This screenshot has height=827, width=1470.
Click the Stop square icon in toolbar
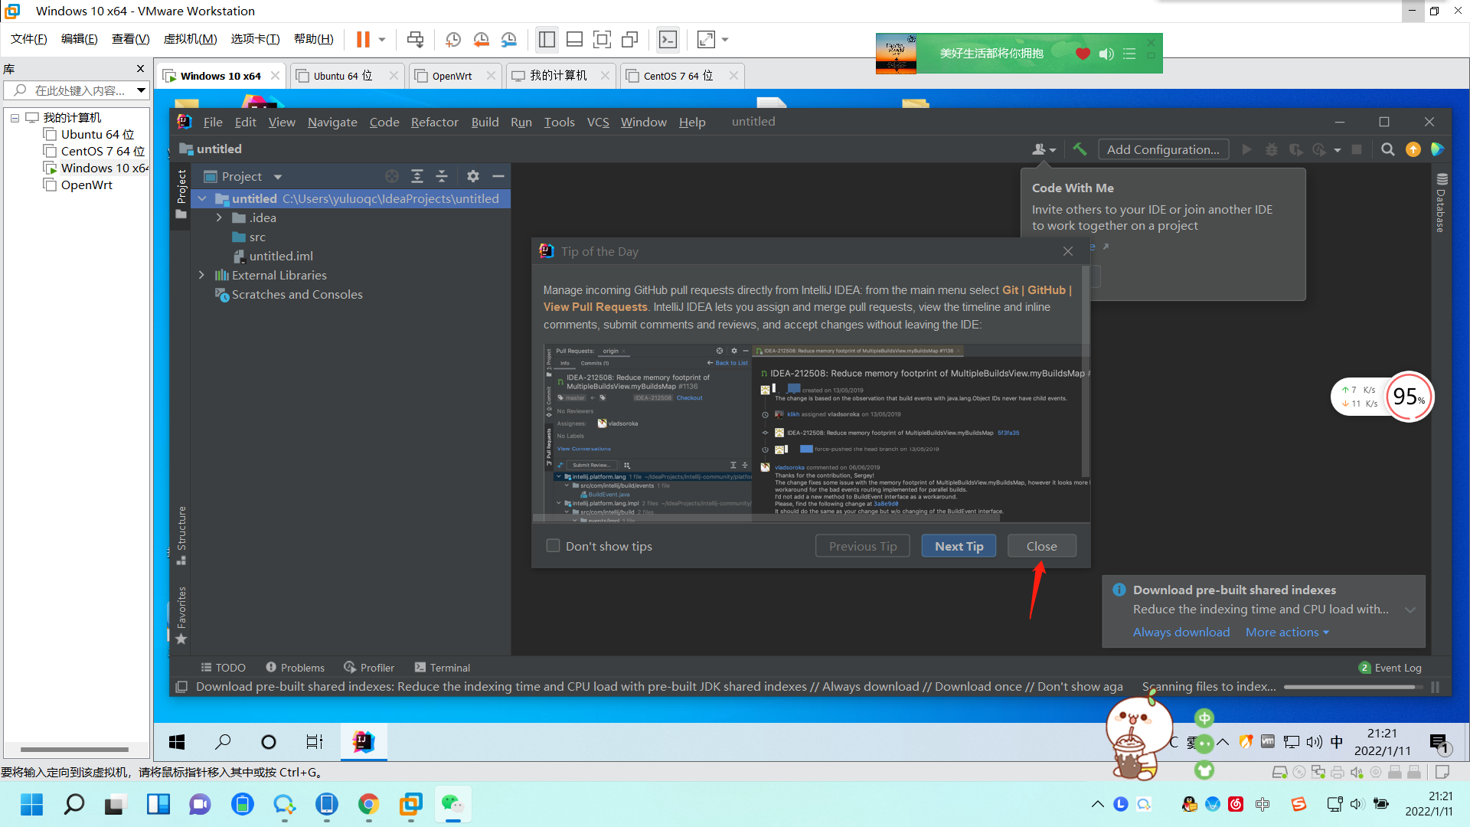click(x=1357, y=149)
